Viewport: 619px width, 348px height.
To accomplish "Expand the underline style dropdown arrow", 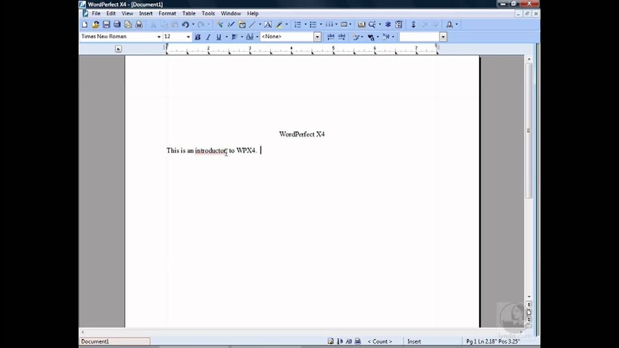I will click(226, 37).
